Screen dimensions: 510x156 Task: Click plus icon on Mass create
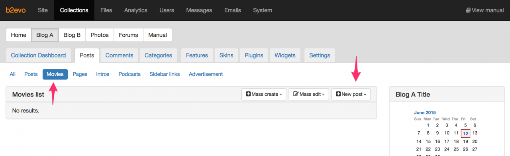(248, 94)
